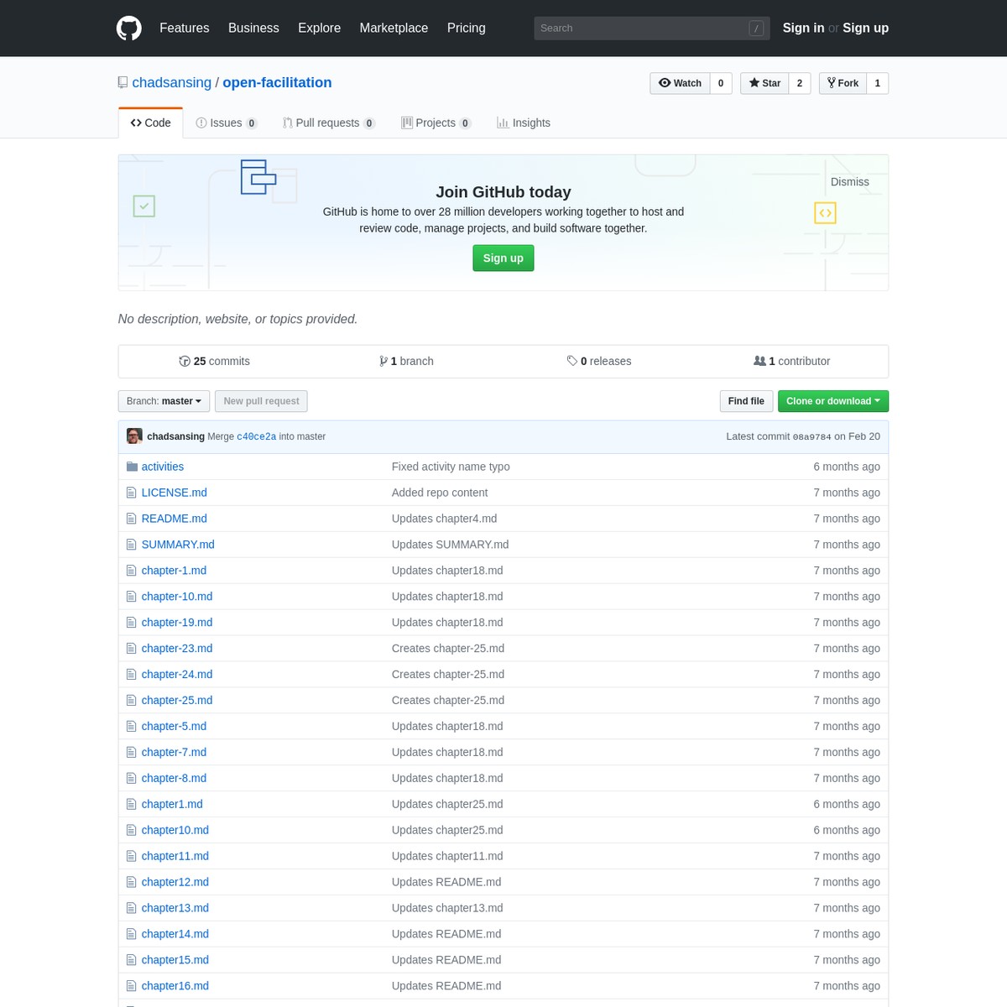The image size is (1007, 1007).
Task: Open the chadsansing owner link
Action: 172,82
